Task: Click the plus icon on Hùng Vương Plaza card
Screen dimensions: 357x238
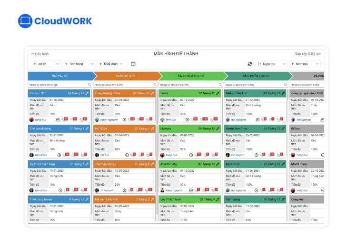Action: coord(124,119)
